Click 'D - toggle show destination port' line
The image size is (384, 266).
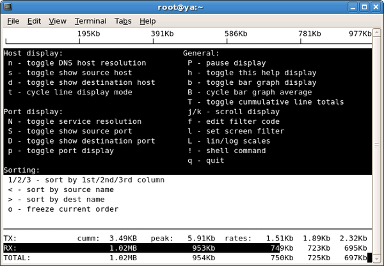(x=81, y=141)
